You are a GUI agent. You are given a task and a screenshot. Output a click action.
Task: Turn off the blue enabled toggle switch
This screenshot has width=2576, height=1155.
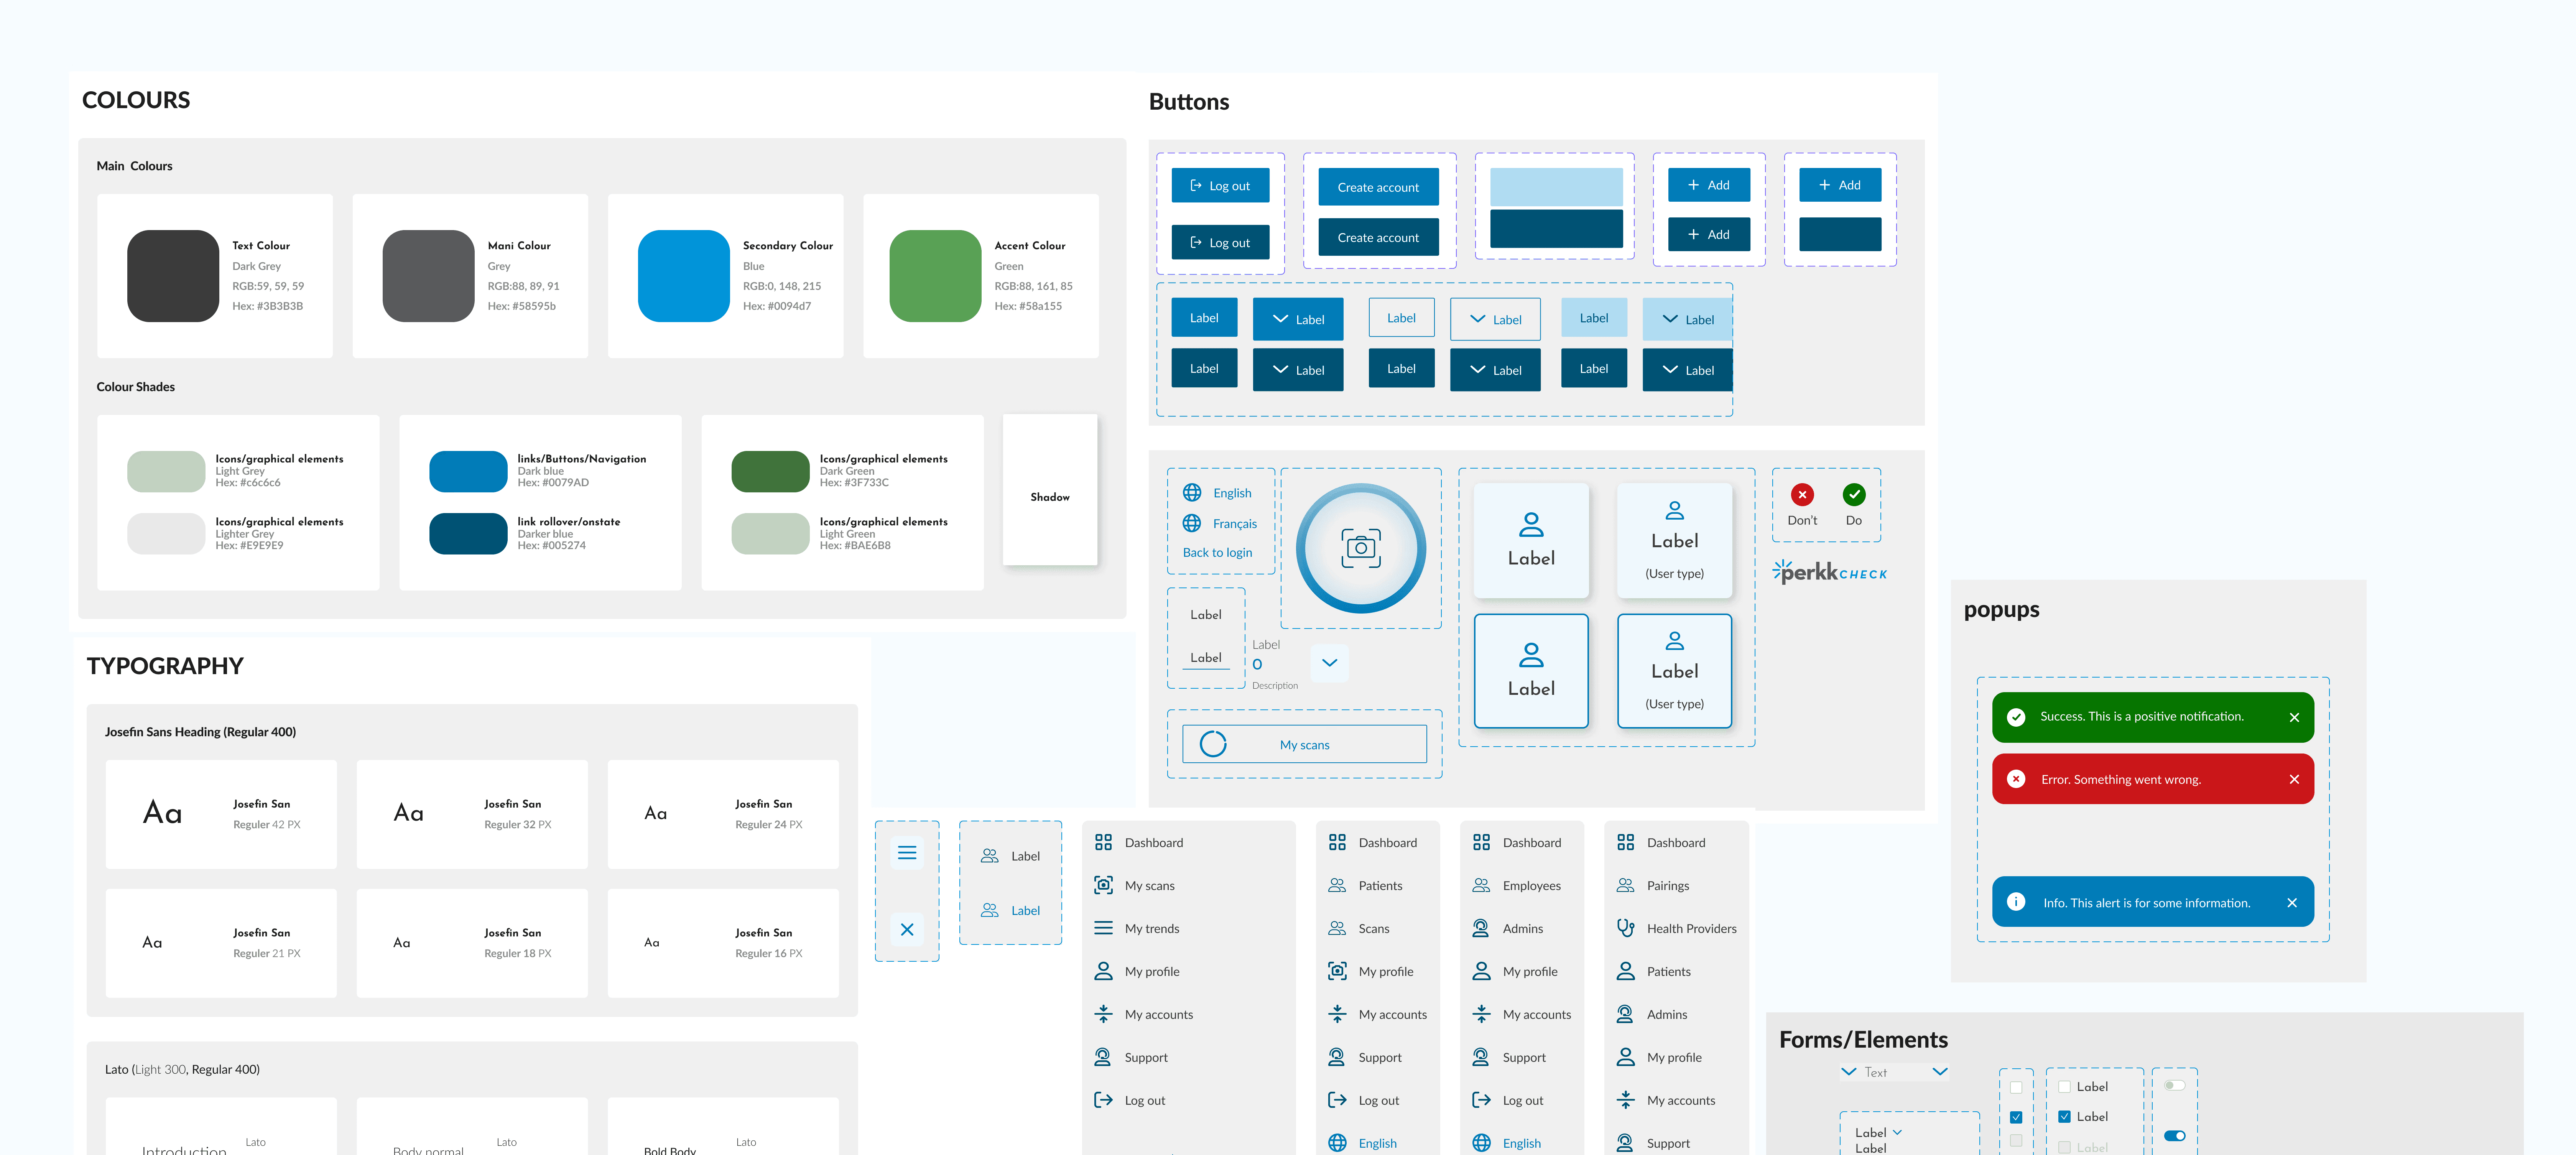point(2174,1135)
